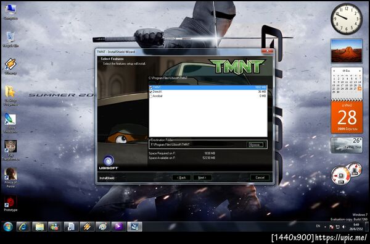Go to next month in calendar gadget

tap(360, 70)
